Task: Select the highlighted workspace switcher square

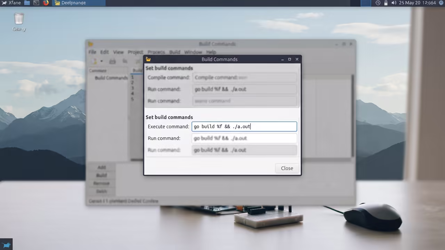Action: 366,3
